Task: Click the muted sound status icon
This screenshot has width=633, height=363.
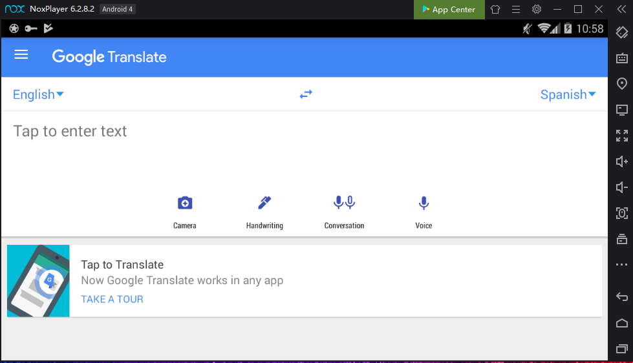Action: pyautogui.click(x=527, y=28)
